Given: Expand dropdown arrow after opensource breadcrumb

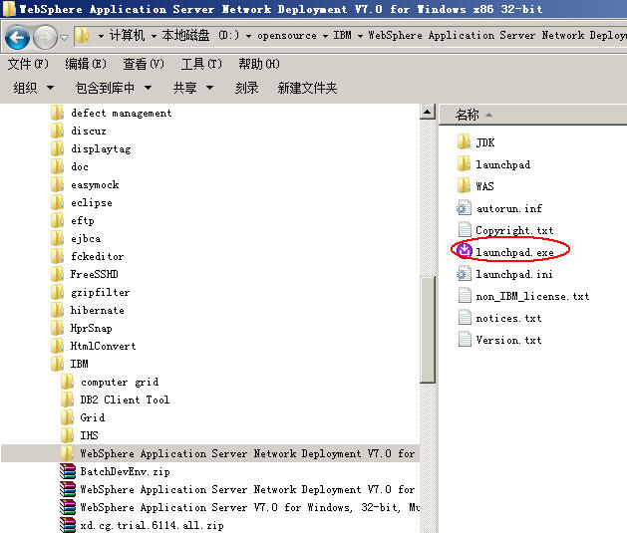Looking at the screenshot, I should point(325,36).
